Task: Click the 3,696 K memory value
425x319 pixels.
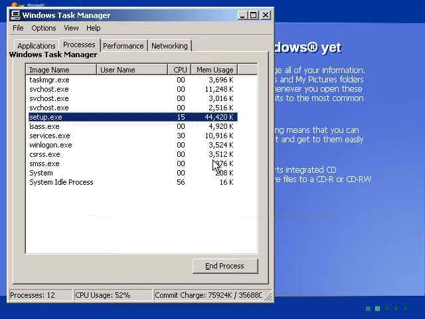Action: (221, 80)
